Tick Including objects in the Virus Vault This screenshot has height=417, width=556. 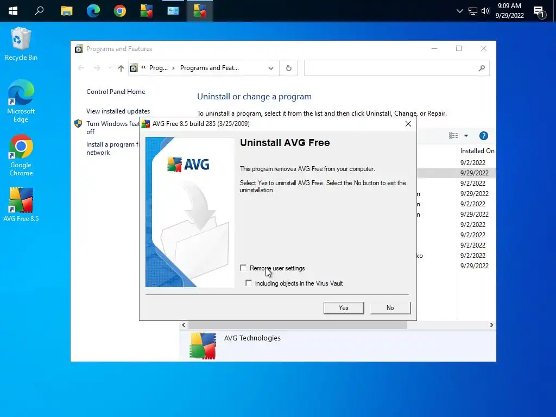(249, 283)
